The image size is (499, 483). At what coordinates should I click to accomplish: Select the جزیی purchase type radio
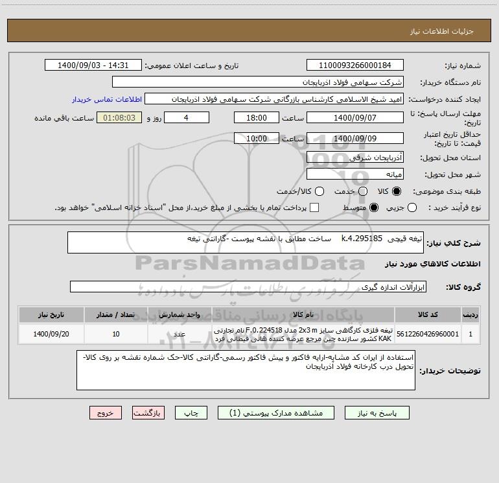click(x=412, y=207)
